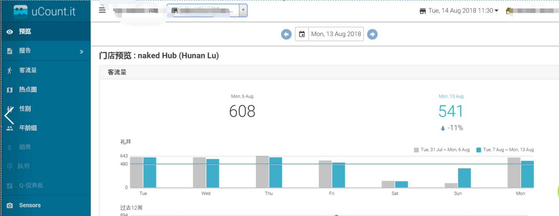Open the calendar date picker icon

pyautogui.click(x=302, y=34)
